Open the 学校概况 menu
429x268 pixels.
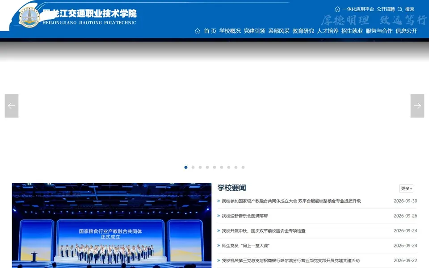pyautogui.click(x=230, y=31)
